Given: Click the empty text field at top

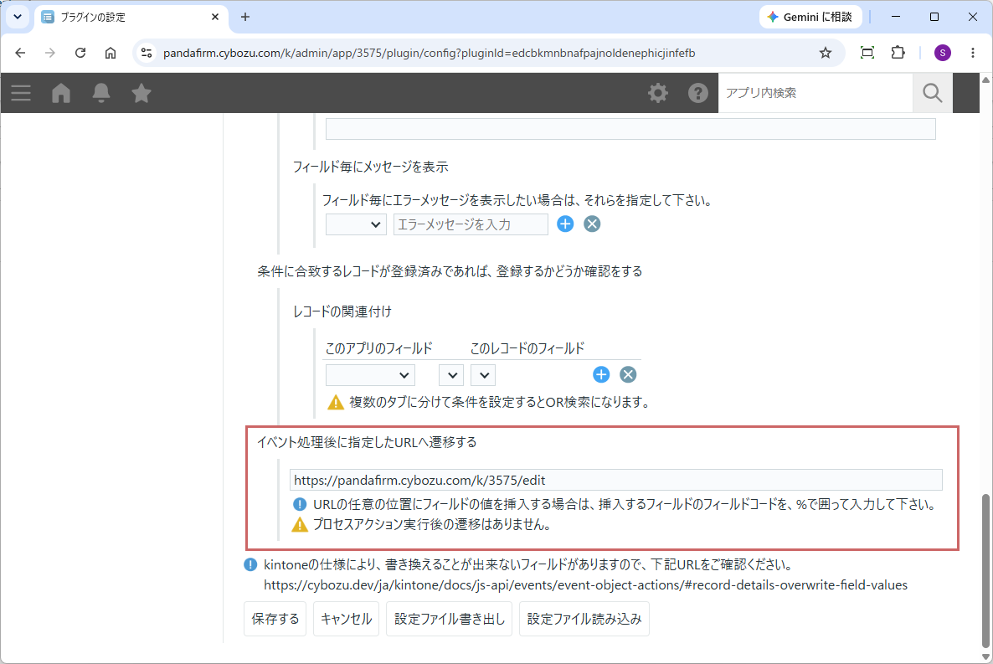Looking at the screenshot, I should pyautogui.click(x=630, y=129).
